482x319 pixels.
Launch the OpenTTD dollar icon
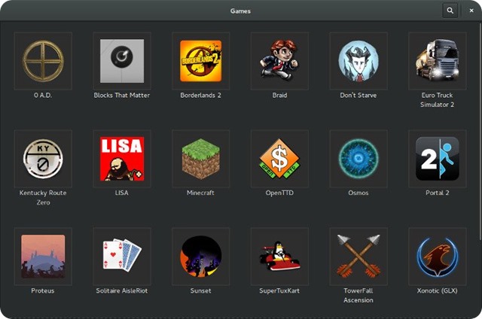(279, 159)
